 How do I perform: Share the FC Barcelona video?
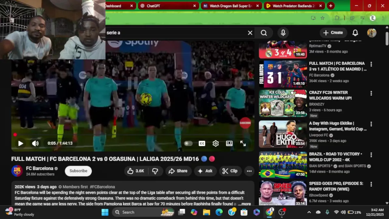point(178,171)
